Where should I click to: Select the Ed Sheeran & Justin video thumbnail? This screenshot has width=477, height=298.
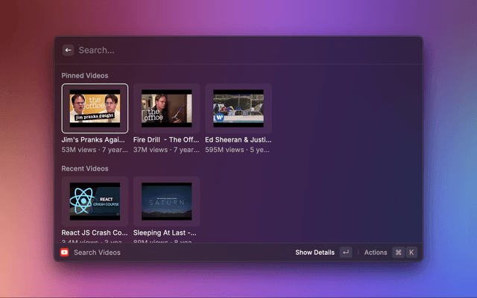click(238, 108)
